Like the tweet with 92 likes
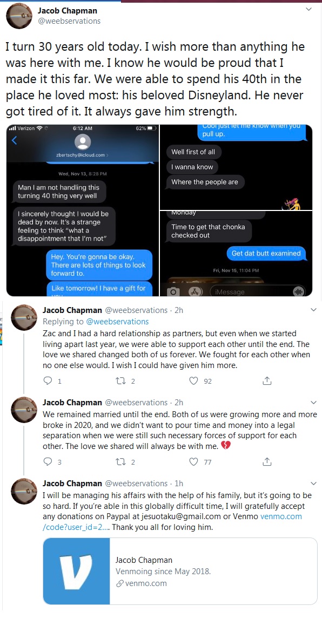 point(194,381)
